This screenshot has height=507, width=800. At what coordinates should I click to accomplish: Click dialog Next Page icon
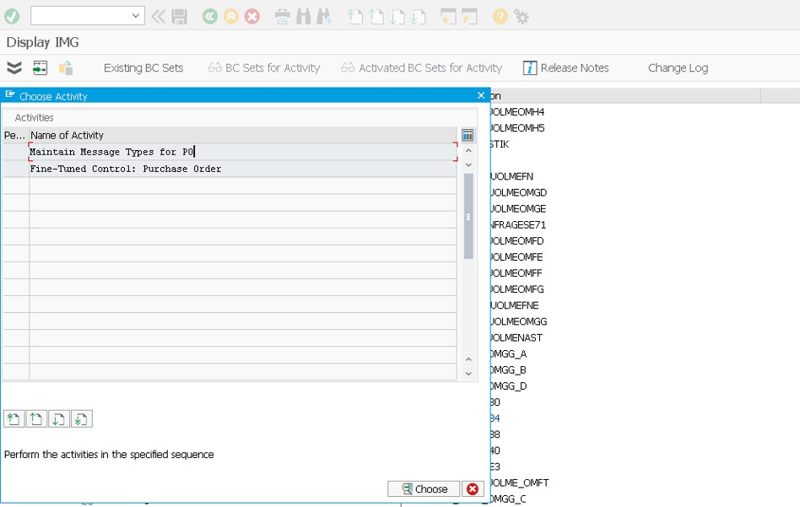pyautogui.click(x=59, y=419)
